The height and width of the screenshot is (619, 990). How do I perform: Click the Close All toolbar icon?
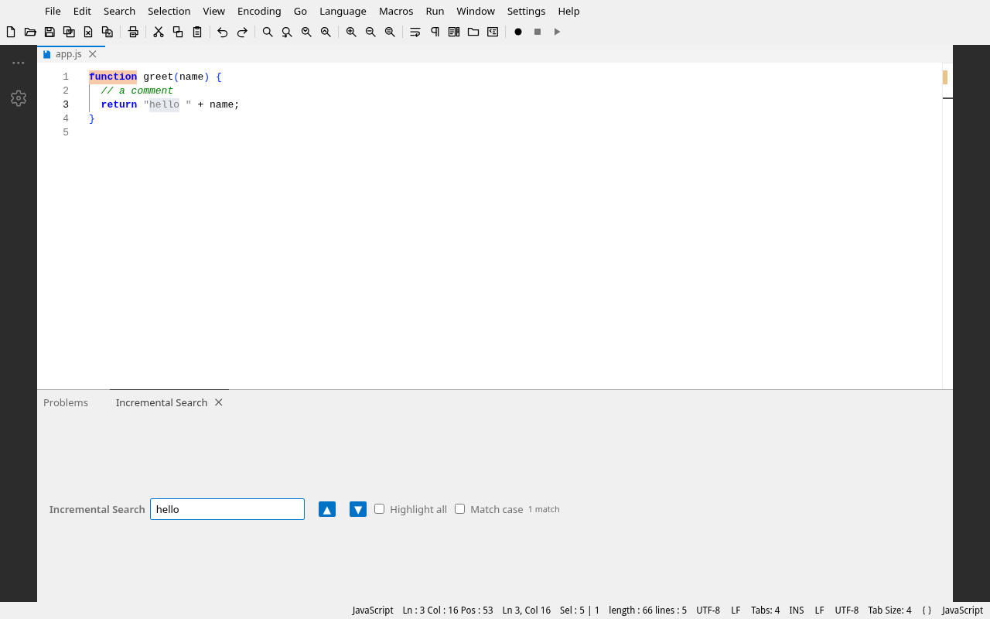(x=108, y=32)
